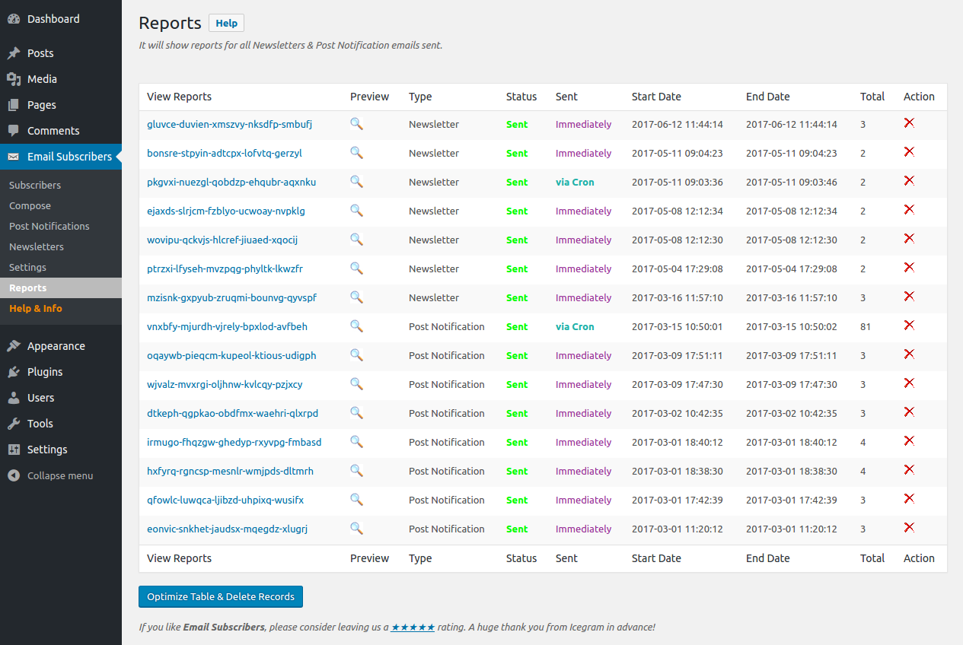The image size is (963, 645).
Task: Click the Comments speech bubble icon
Action: pos(14,131)
